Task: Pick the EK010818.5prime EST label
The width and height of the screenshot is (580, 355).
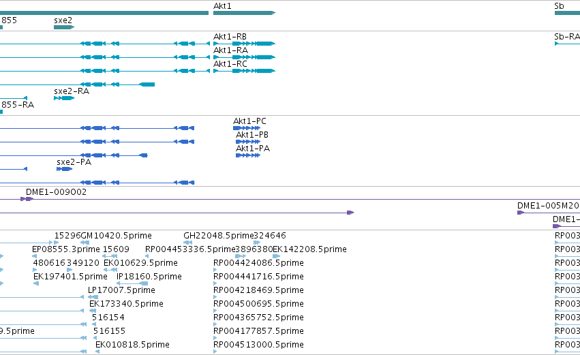Action: (x=132, y=344)
